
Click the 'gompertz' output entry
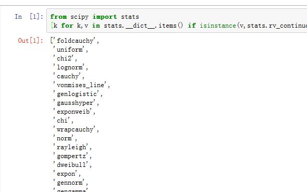pyautogui.click(x=71, y=156)
